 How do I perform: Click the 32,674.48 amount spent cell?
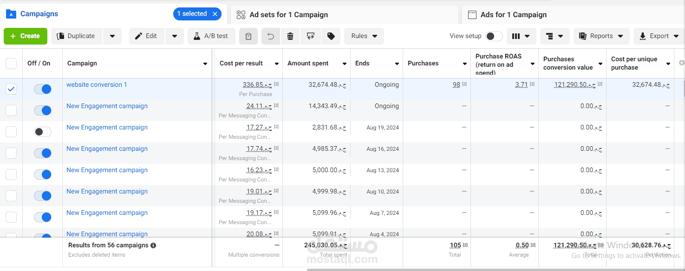327,84
